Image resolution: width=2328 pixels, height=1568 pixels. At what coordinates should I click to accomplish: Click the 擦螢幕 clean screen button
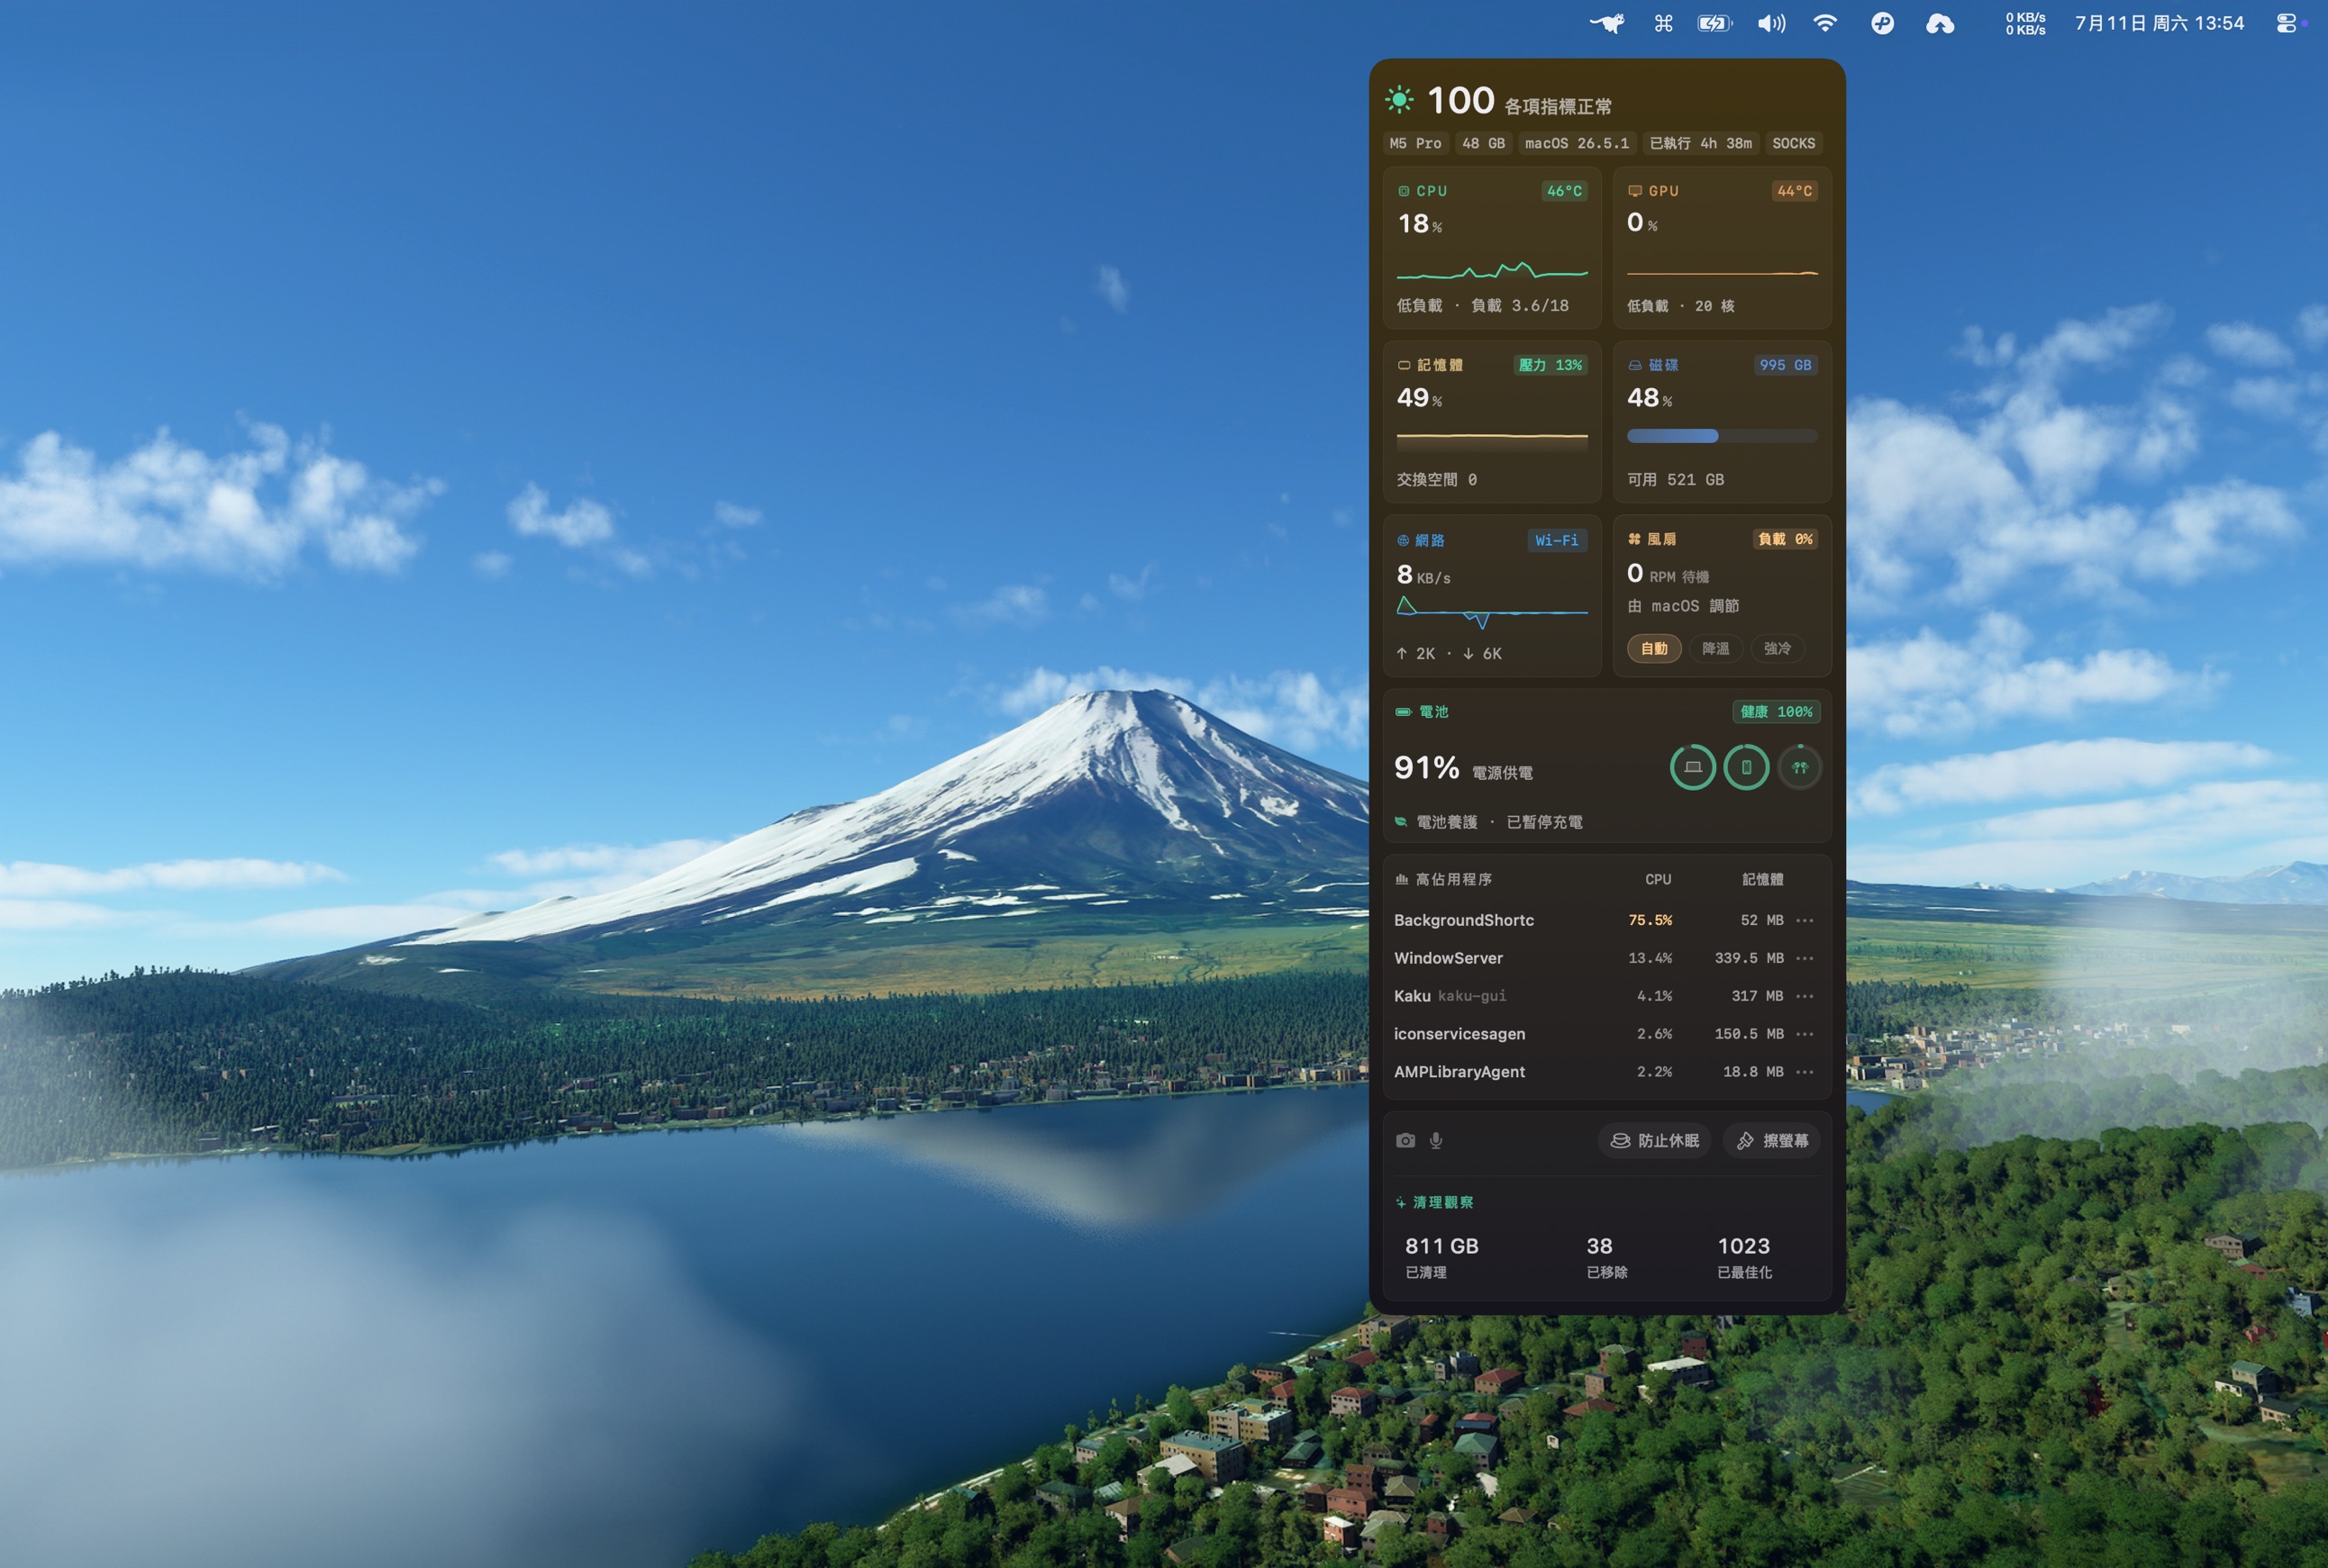1772,1140
